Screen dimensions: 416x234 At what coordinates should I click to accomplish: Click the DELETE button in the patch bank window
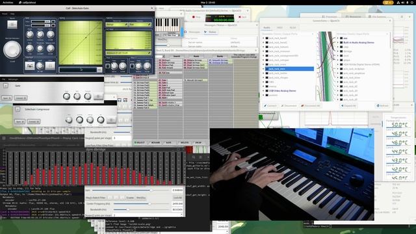click(x=185, y=143)
